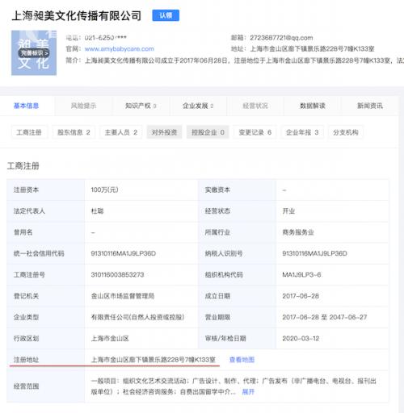The height and width of the screenshot is (413, 404).
Task: Select the registration number 310116003853273
Action: (117, 275)
